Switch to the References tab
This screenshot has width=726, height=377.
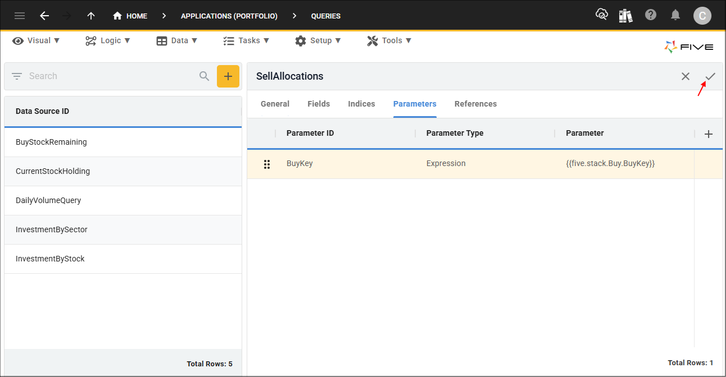click(x=475, y=104)
